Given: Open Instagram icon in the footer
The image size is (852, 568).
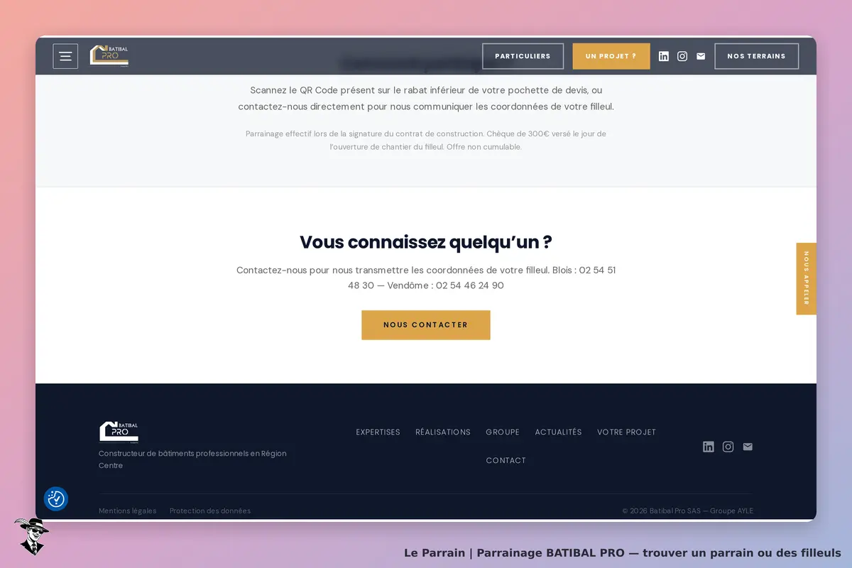Looking at the screenshot, I should [x=728, y=447].
